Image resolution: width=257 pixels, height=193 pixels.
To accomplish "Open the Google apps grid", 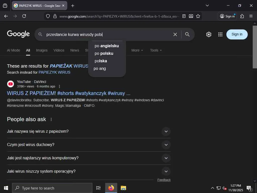I will point(220,34).
